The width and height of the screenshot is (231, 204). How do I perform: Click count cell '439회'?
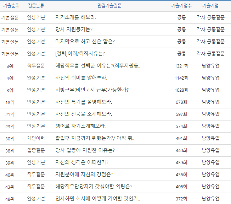click(181, 163)
